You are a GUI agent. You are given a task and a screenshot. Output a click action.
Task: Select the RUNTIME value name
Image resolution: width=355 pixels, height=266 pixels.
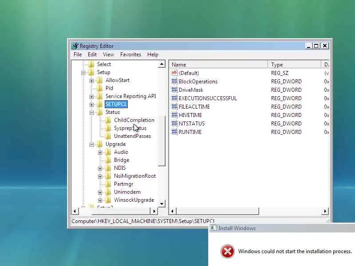(190, 132)
